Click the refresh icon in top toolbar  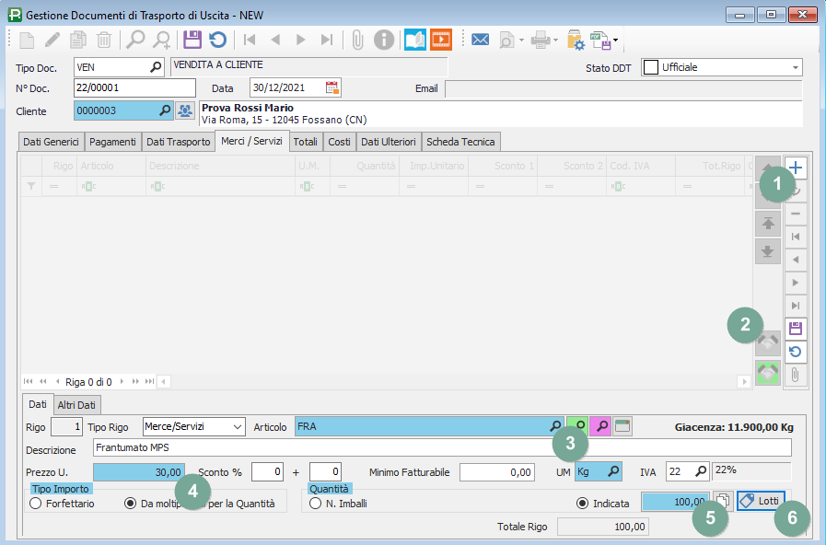[x=217, y=40]
